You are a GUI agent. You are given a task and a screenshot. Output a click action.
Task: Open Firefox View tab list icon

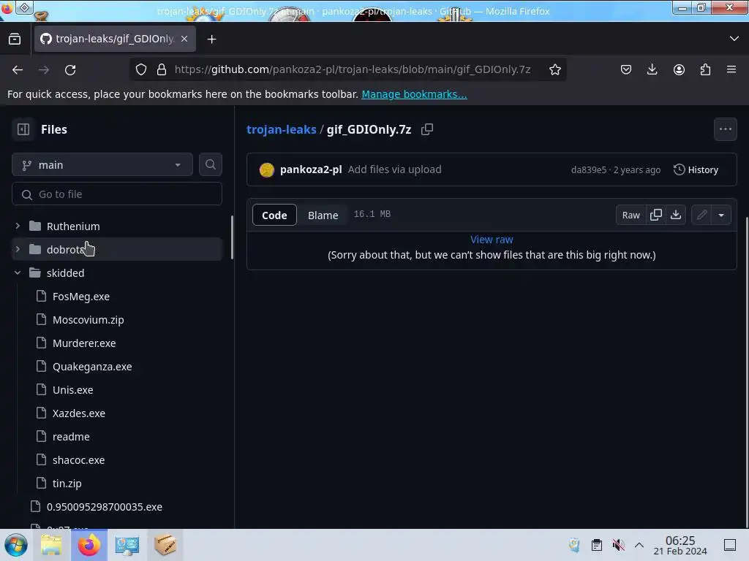coord(15,39)
